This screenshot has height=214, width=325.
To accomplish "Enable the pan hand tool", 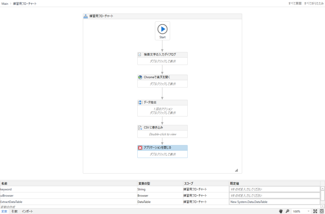I will pyautogui.click(x=280, y=212).
